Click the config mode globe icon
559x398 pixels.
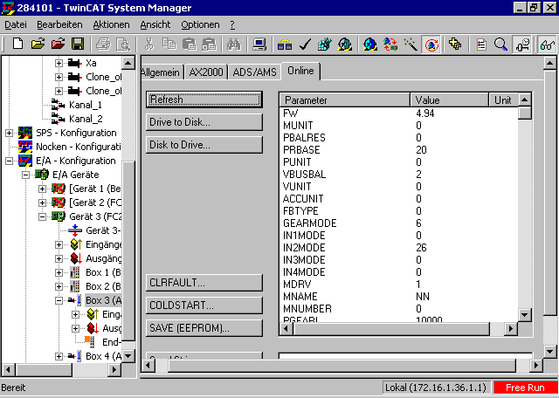370,45
